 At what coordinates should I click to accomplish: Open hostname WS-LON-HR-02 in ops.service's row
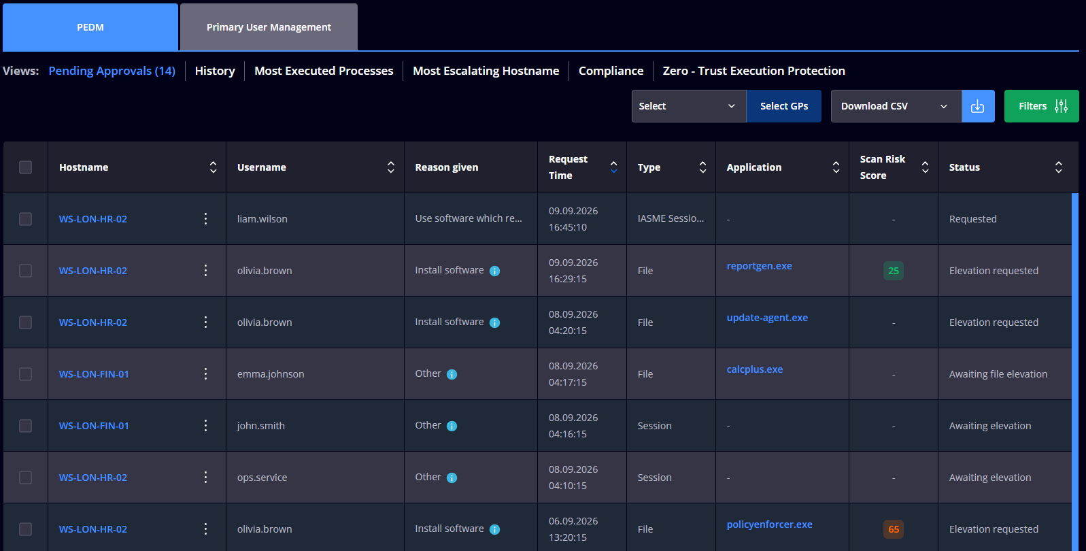point(93,478)
